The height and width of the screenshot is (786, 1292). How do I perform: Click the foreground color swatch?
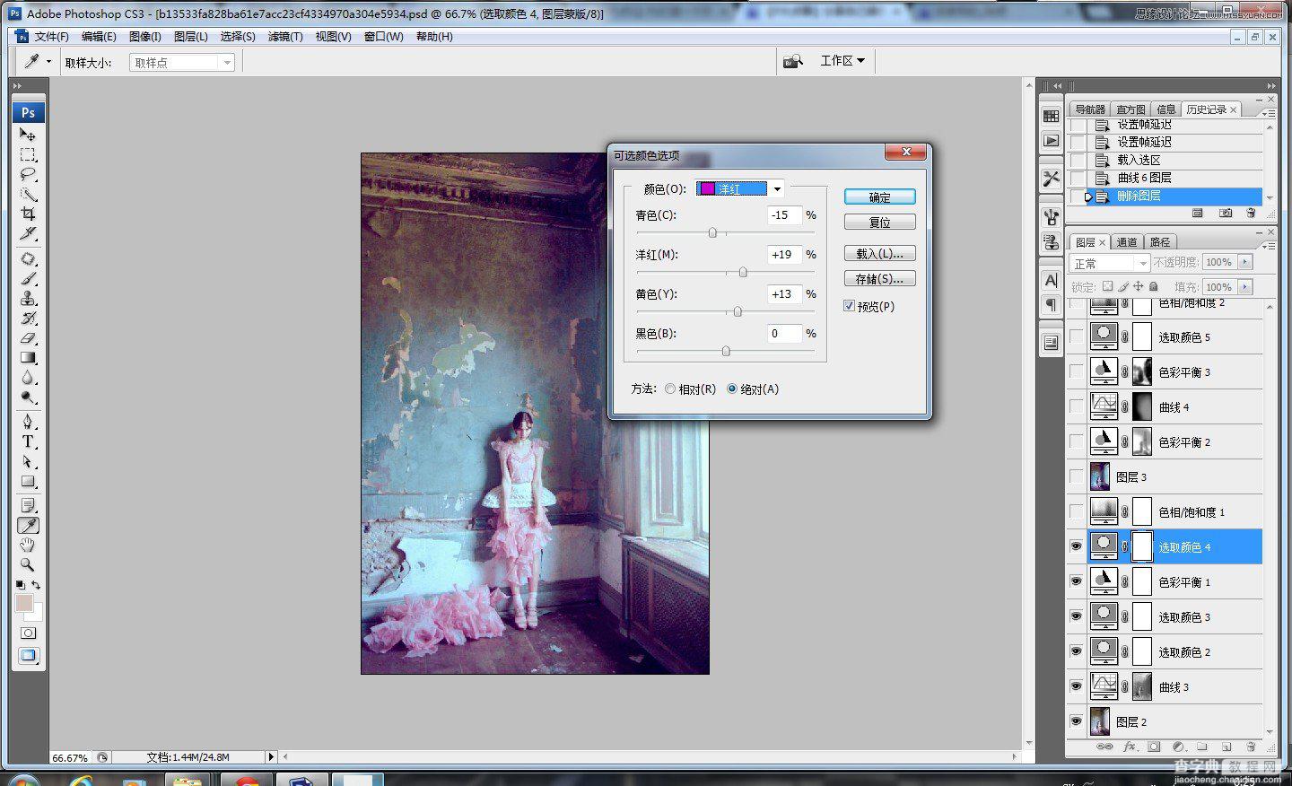24,603
